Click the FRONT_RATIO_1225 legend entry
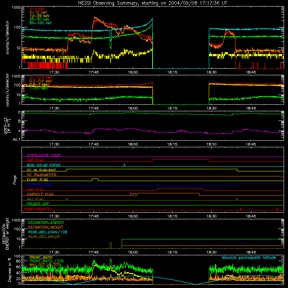The image size is (288, 288). tap(46, 261)
